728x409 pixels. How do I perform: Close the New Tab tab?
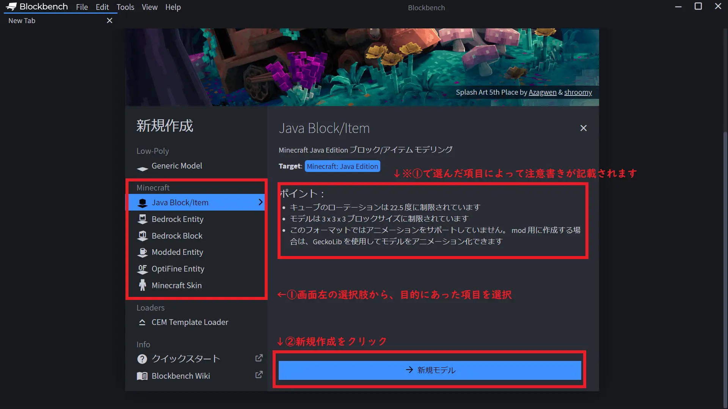tap(110, 21)
